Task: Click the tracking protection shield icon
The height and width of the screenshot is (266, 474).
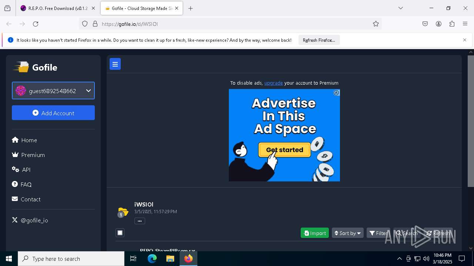Action: 85,24
